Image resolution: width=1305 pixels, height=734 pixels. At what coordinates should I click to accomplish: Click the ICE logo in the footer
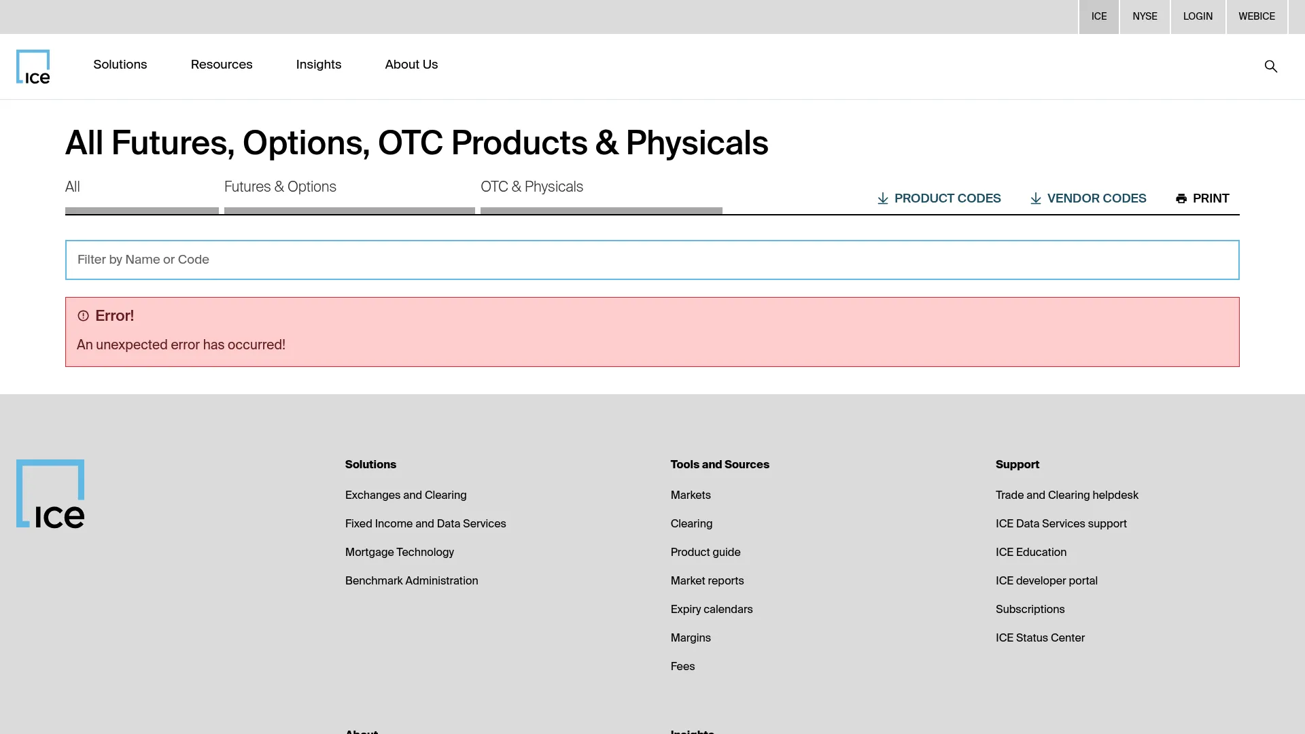pyautogui.click(x=50, y=493)
